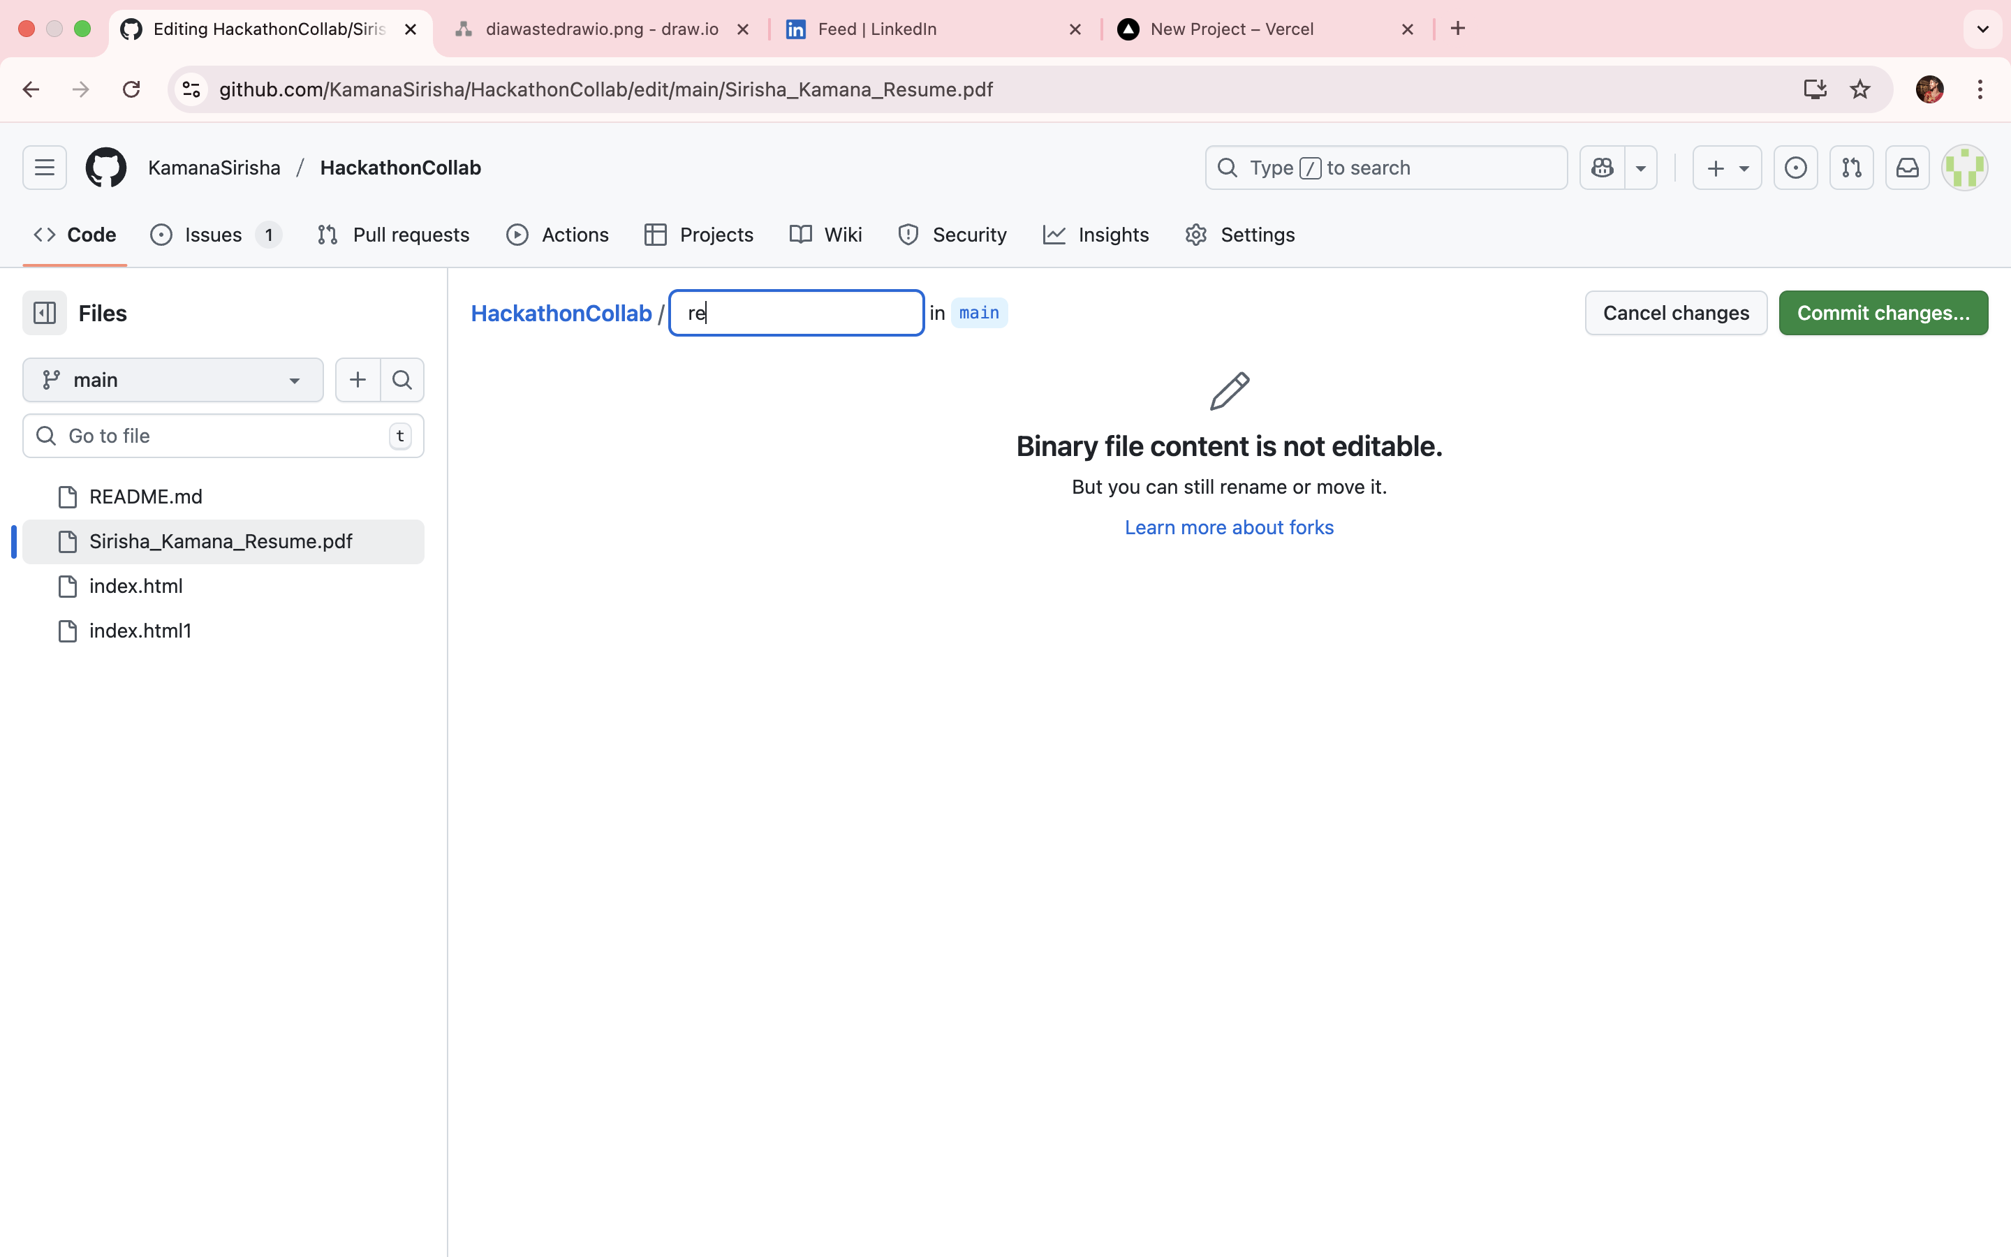Bookmark this page with the star icon

(1859, 90)
